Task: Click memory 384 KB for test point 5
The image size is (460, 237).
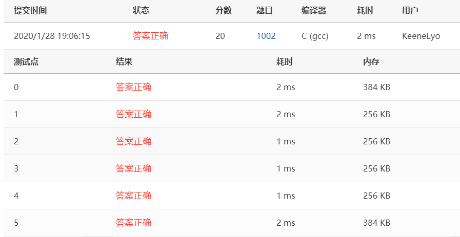Action: [377, 223]
